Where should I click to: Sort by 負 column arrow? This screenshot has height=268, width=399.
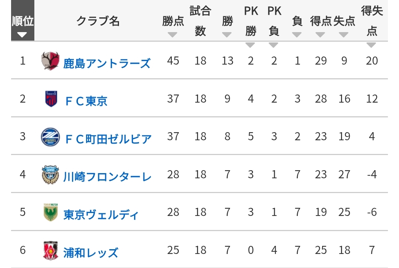297,35
